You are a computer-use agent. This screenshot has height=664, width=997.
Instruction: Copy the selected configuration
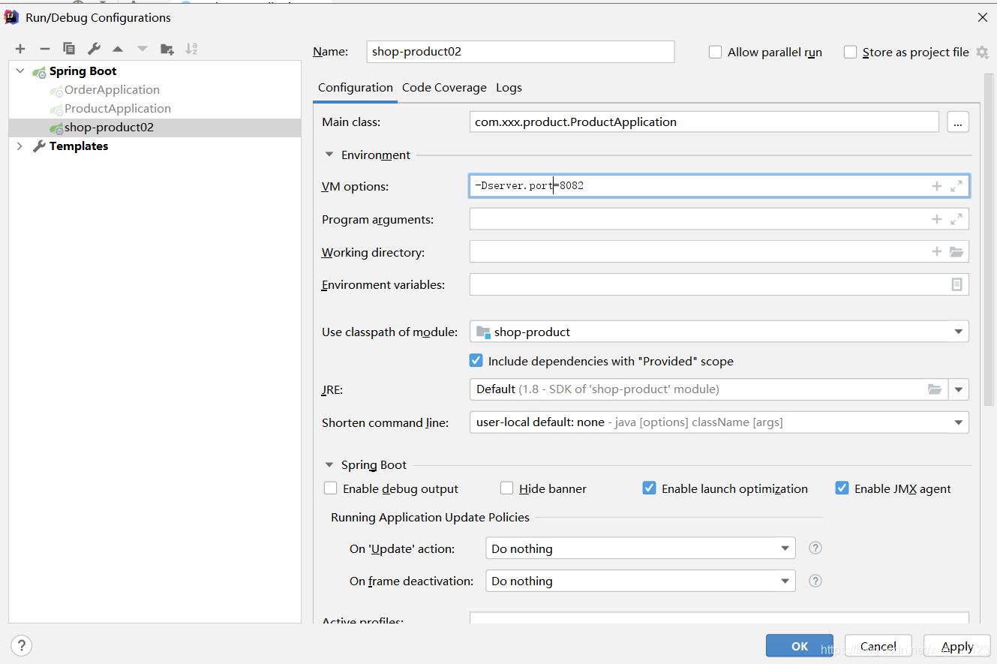pos(69,49)
